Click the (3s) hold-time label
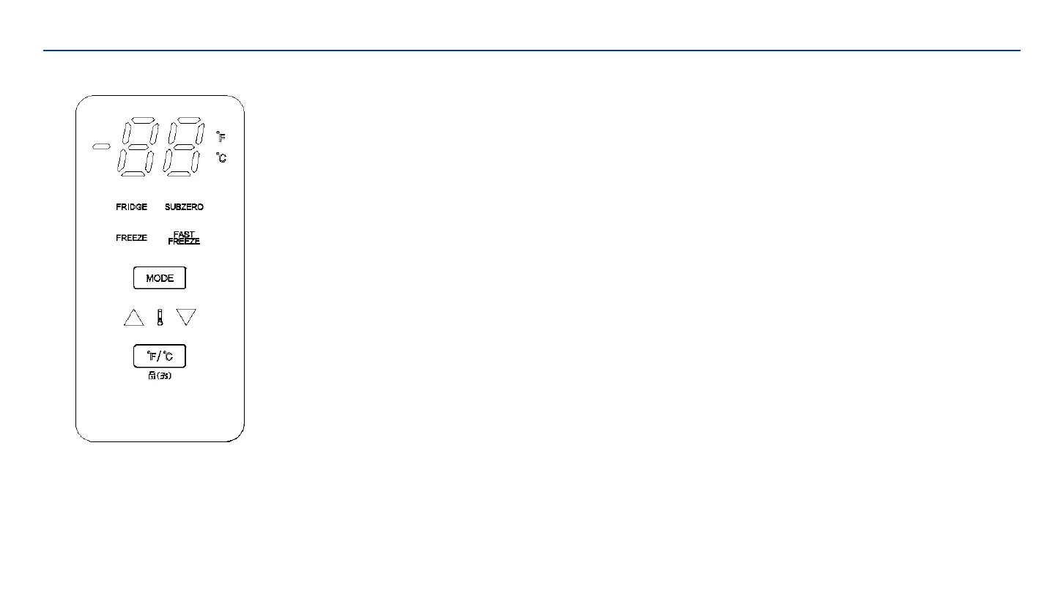This screenshot has width=1055, height=593. pos(163,376)
